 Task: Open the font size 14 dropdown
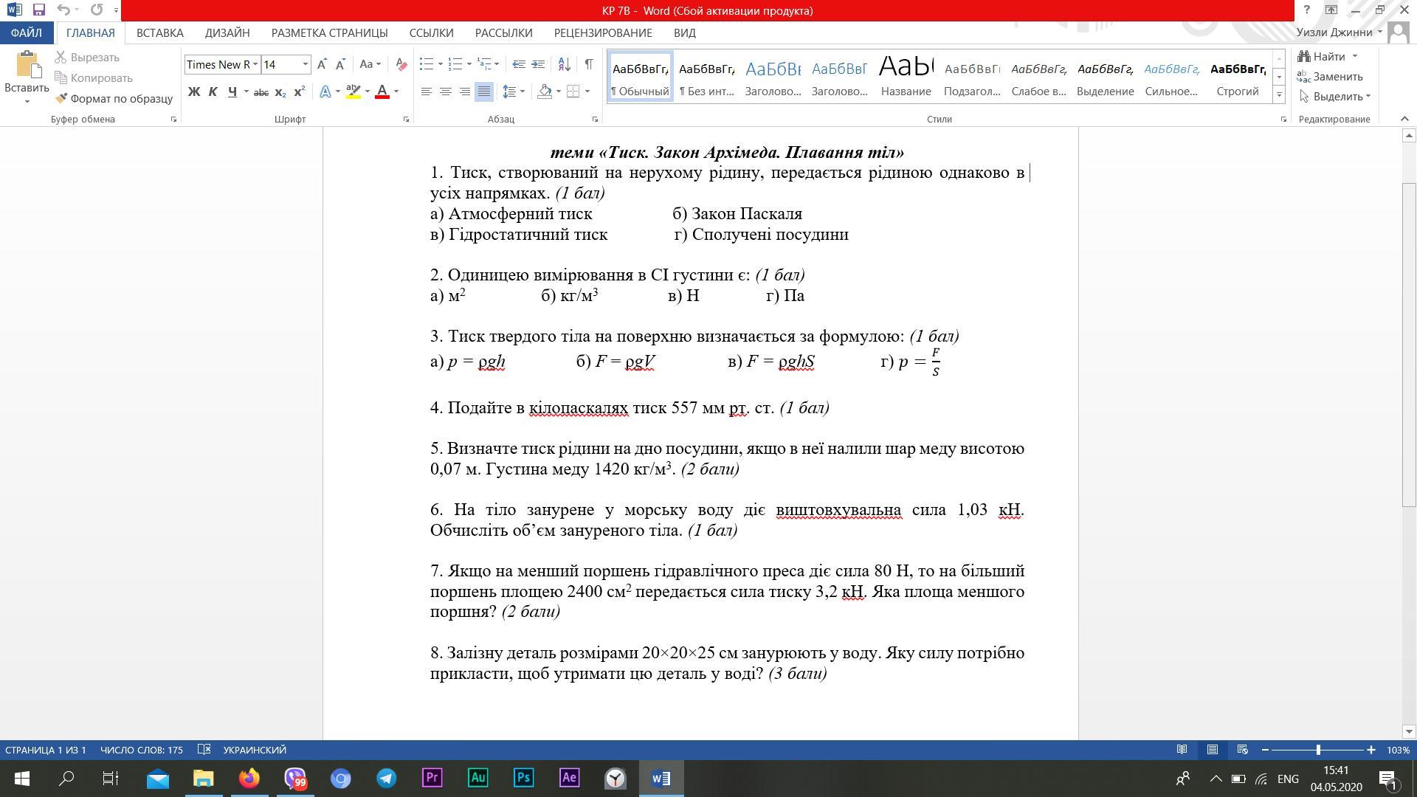(305, 64)
